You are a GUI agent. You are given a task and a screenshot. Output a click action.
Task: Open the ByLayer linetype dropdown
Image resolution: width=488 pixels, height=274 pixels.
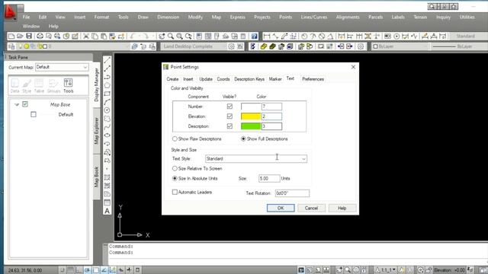[459, 46]
